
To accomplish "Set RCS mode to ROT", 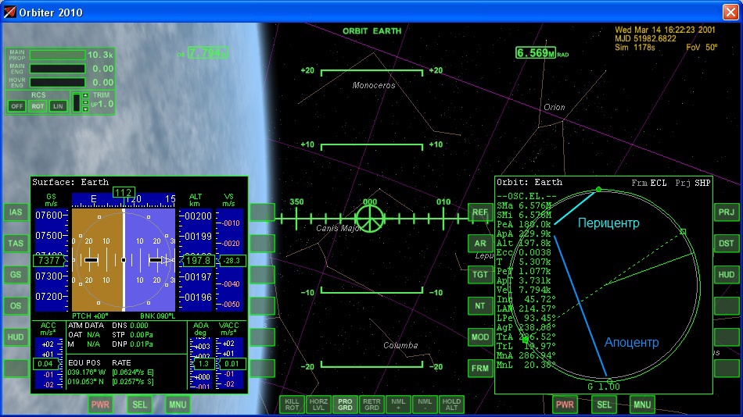I will pos(38,106).
